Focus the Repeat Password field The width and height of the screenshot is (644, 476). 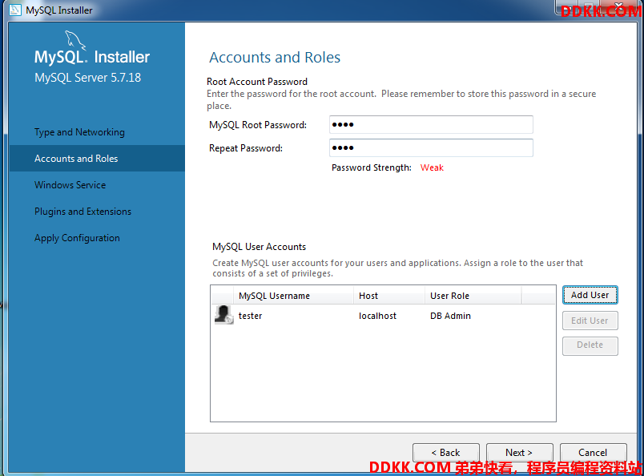point(431,148)
